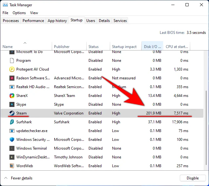Click the 13.4 MB disk value

(155, 96)
